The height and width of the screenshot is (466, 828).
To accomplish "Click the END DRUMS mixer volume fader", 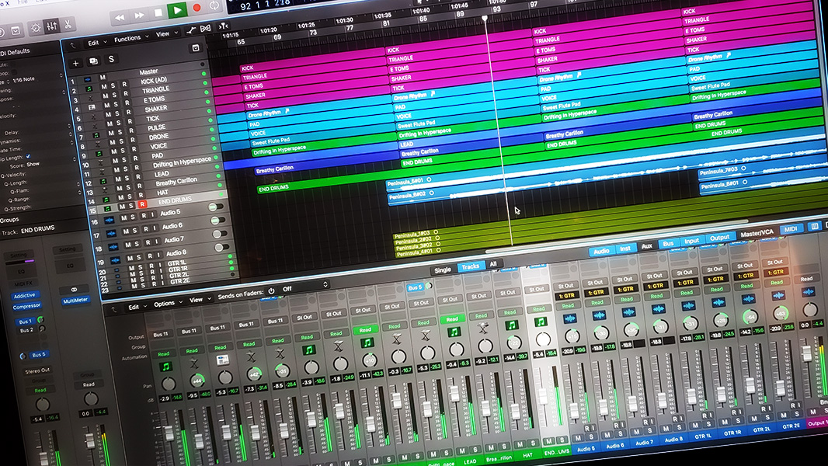I will tap(543, 398).
